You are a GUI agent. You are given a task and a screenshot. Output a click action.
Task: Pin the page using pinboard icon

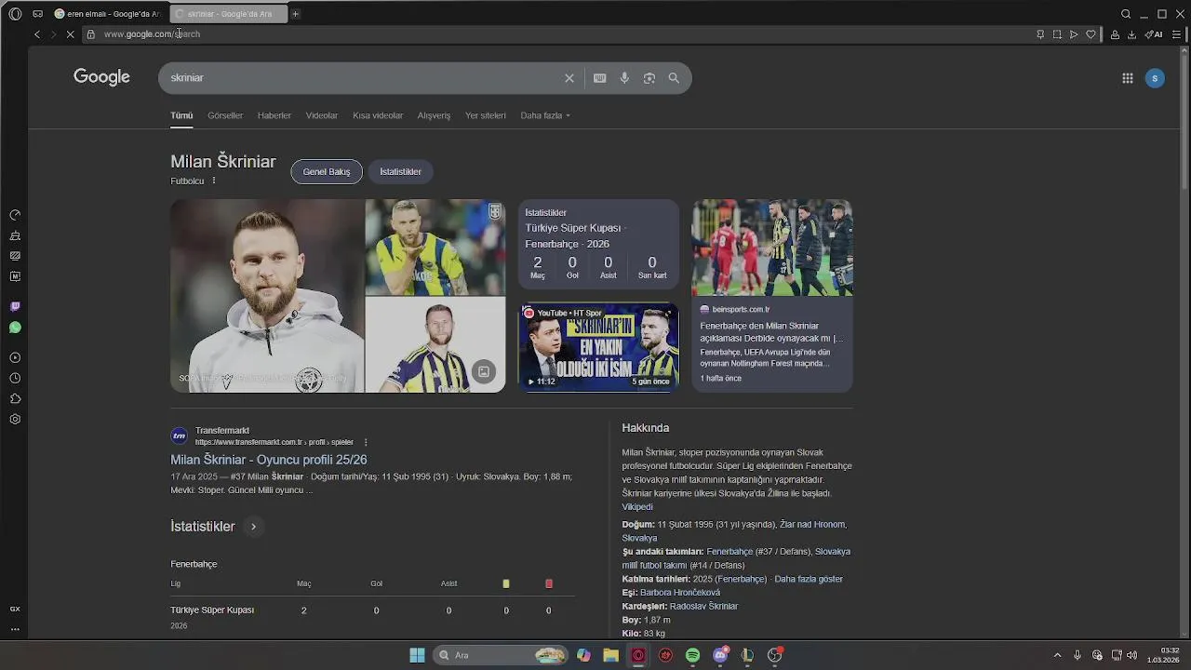[1040, 34]
